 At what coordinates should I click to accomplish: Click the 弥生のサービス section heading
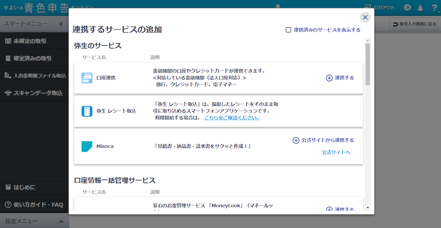coord(98,46)
